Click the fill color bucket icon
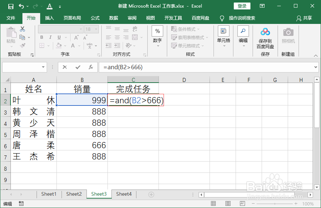This screenshot has height=208, width=321. point(59,46)
